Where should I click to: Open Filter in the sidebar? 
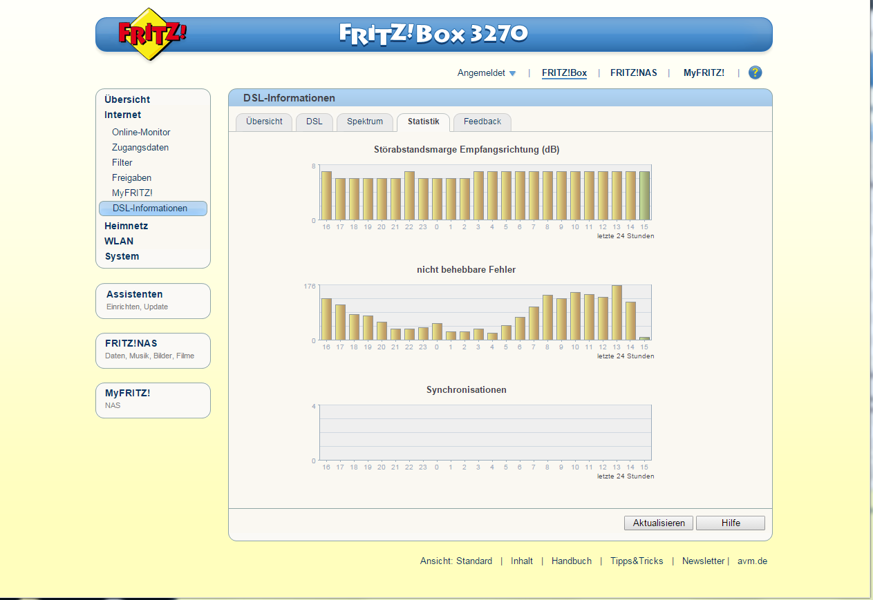(x=122, y=162)
